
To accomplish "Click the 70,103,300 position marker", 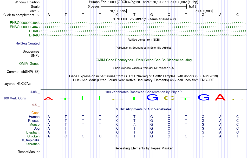I will [203, 11].
